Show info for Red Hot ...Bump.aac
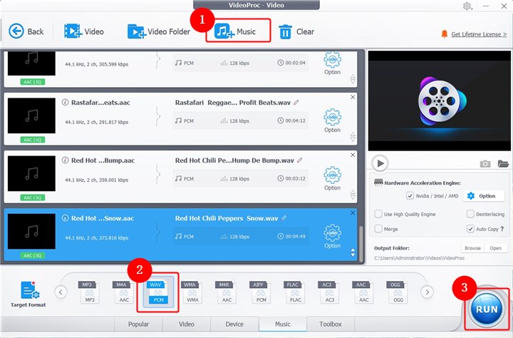This screenshot has width=513, height=338. [65, 160]
